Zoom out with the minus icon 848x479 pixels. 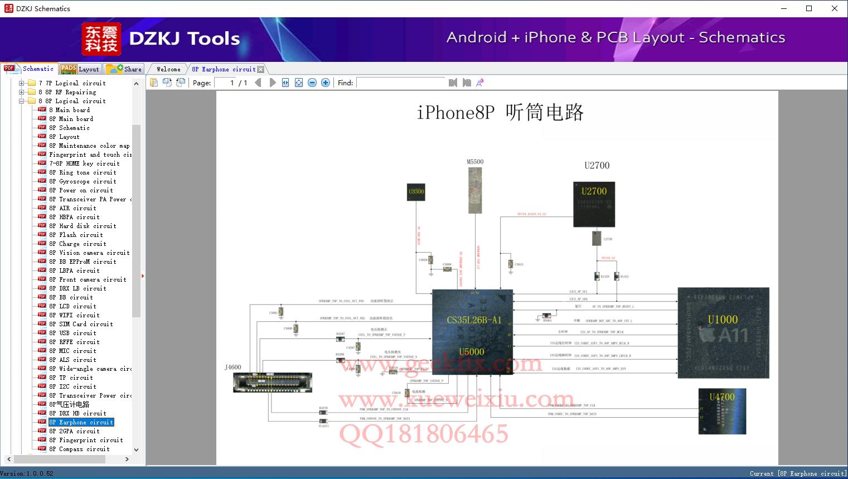point(312,83)
